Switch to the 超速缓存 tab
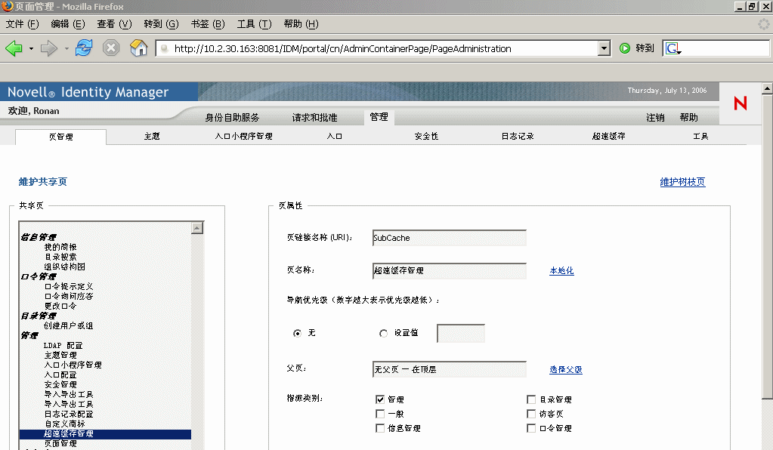 (x=611, y=136)
